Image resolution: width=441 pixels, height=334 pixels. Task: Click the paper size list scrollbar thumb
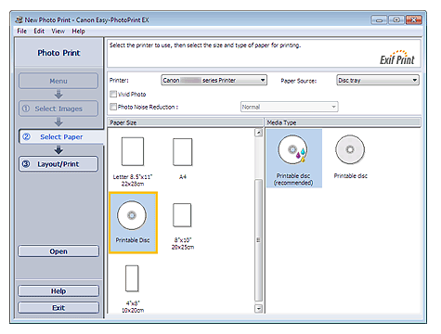click(x=258, y=240)
